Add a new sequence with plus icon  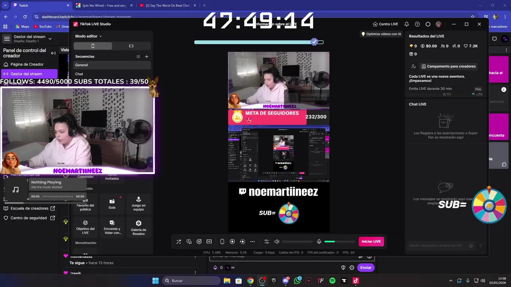tap(147, 57)
